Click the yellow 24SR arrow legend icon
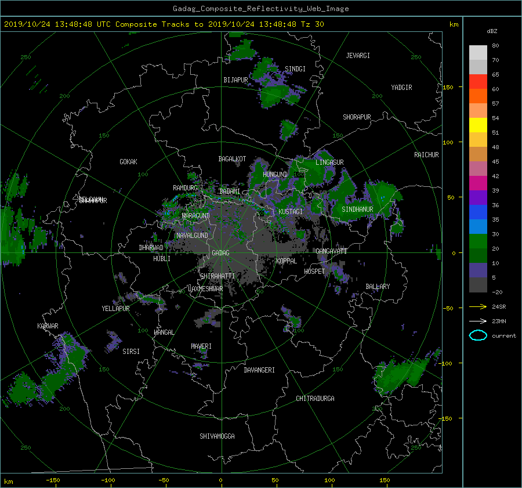This screenshot has height=488, width=522. click(478, 306)
